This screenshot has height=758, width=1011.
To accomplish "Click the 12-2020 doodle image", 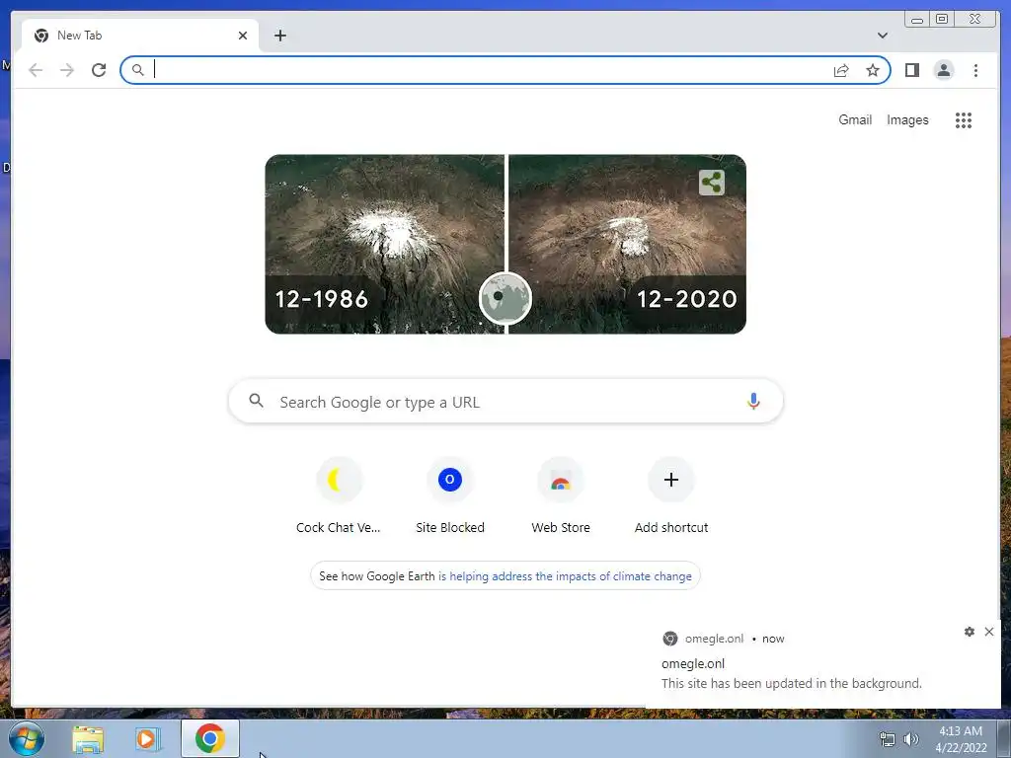I will pyautogui.click(x=627, y=245).
